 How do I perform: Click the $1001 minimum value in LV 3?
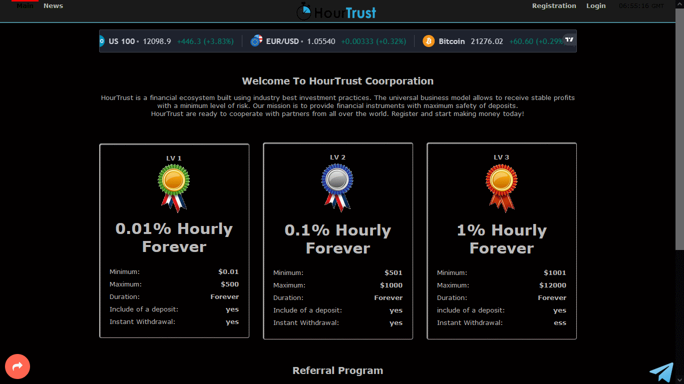click(x=555, y=273)
